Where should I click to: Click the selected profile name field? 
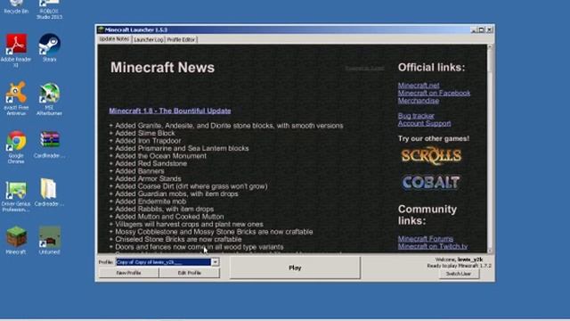pyautogui.click(x=164, y=262)
